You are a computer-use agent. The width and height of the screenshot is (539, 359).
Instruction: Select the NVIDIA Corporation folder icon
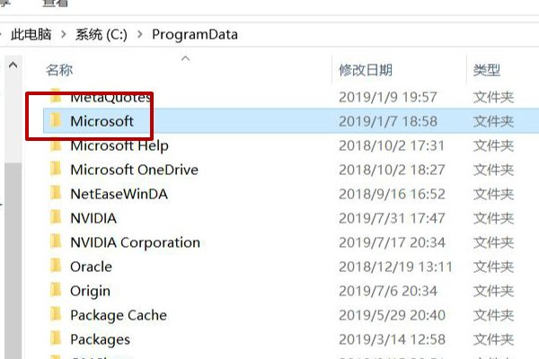(56, 242)
